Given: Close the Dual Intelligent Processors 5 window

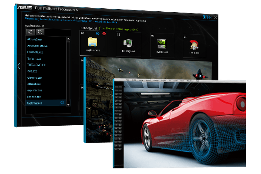Looking at the screenshot, I should [x=215, y=17].
